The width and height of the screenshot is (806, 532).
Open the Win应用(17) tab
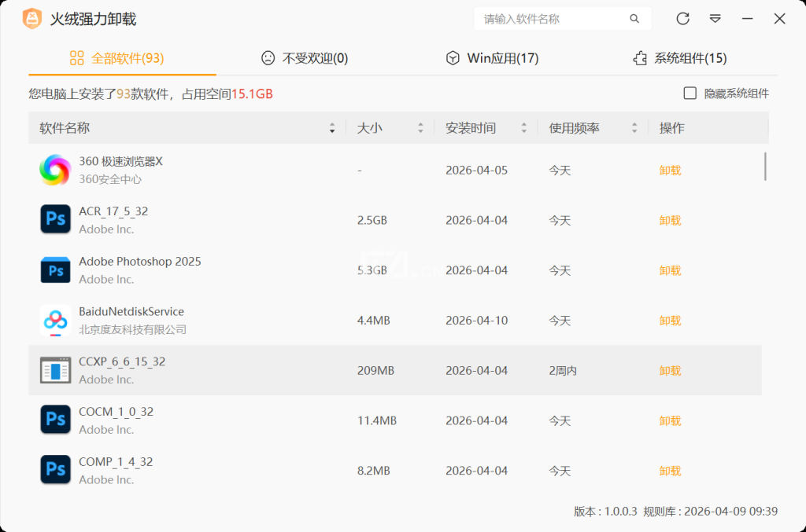493,58
